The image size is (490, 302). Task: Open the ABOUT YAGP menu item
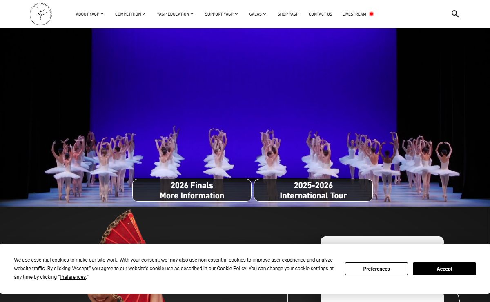88,14
